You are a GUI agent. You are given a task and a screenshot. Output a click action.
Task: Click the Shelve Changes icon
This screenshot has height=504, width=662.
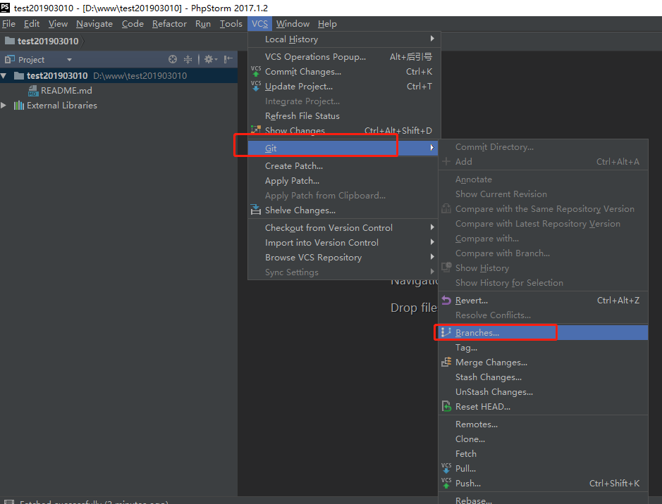[x=256, y=210]
